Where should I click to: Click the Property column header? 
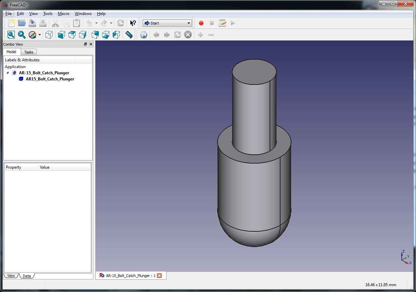click(x=21, y=167)
